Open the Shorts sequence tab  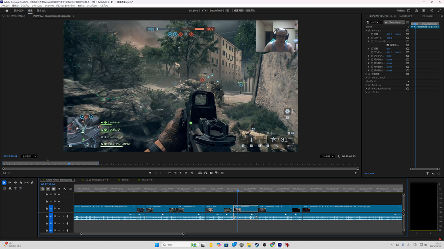pos(125,180)
